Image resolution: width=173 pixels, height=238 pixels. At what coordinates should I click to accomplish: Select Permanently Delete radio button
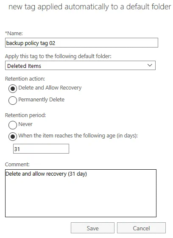click(13, 100)
